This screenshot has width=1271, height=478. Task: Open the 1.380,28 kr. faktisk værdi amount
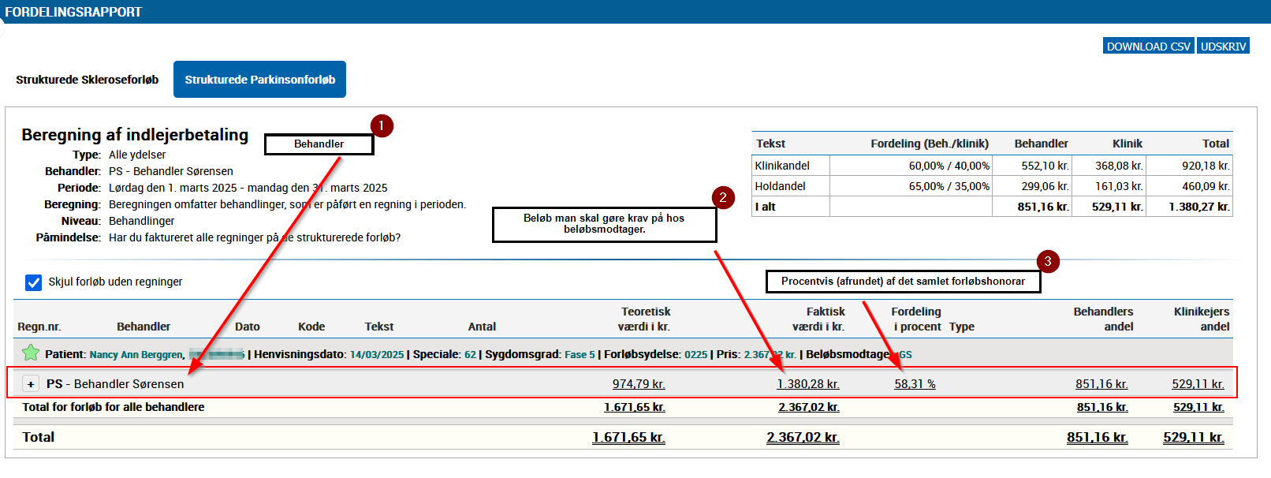pos(807,384)
